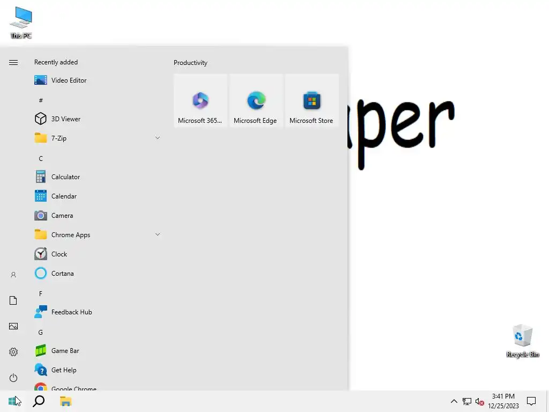
Task: Launch Clock app
Action: click(x=97, y=254)
